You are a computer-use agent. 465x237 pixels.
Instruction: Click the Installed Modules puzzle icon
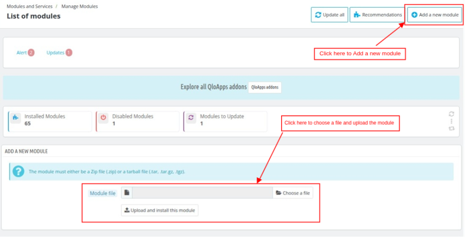pyautogui.click(x=15, y=118)
